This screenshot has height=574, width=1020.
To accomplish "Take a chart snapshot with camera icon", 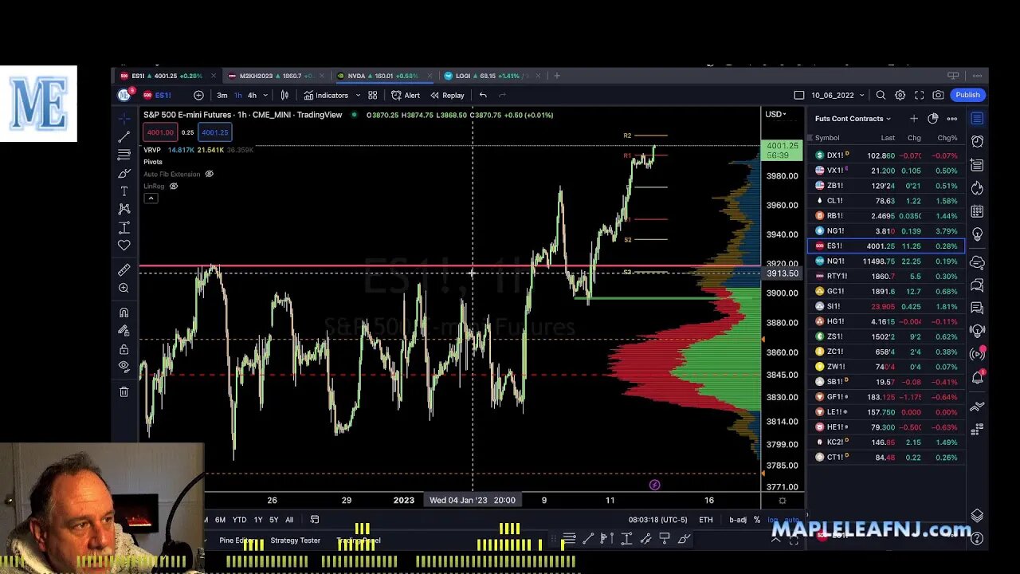I will [x=938, y=95].
